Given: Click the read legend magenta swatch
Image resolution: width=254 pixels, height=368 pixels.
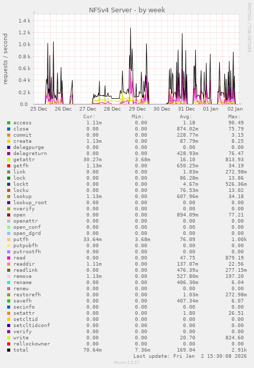Looking at the screenshot, I should pos(9,258).
